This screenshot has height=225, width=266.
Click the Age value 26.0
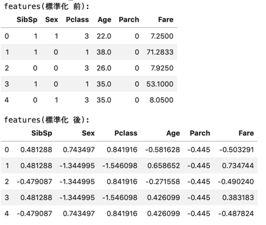pos(104,68)
